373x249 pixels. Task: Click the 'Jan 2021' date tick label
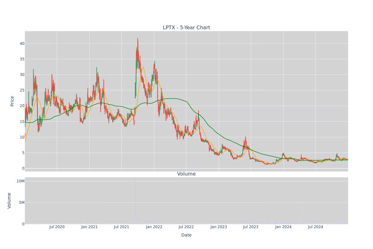pyautogui.click(x=90, y=227)
